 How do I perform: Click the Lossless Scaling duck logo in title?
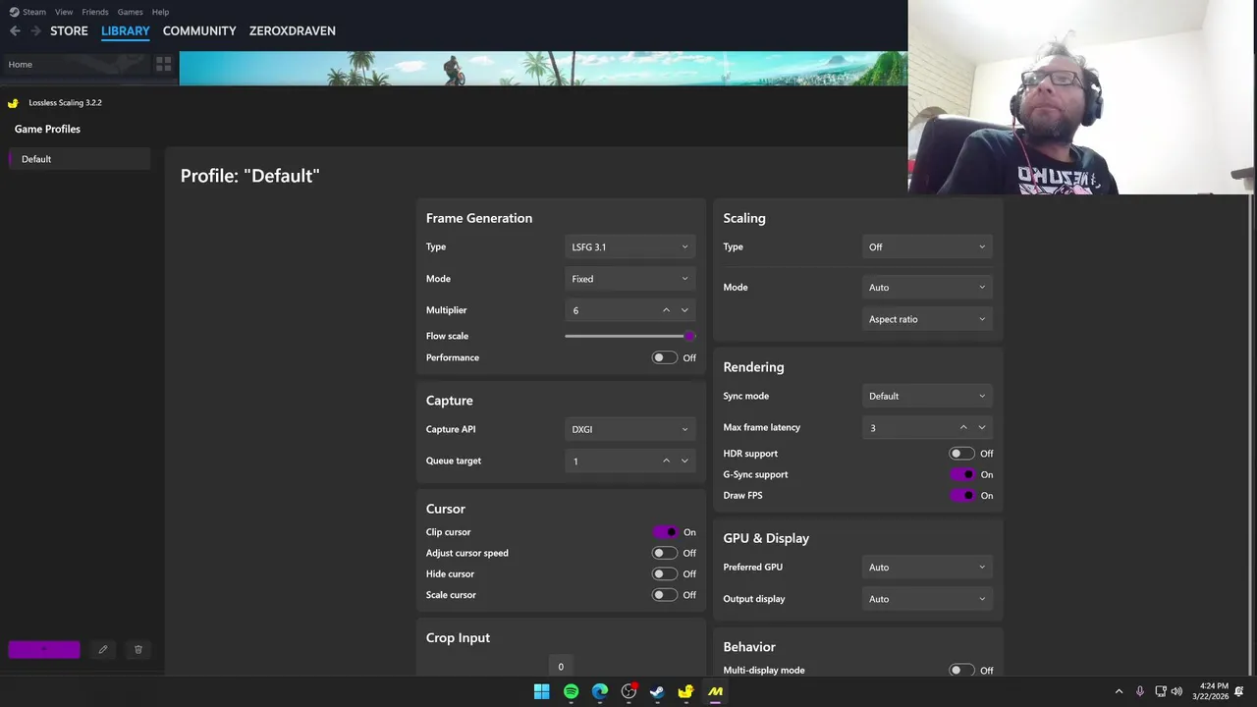point(13,102)
